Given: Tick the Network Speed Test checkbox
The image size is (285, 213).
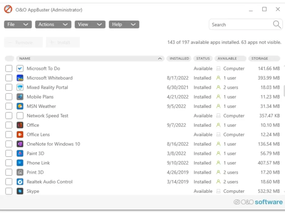Looking at the screenshot, I should click(x=9, y=116).
